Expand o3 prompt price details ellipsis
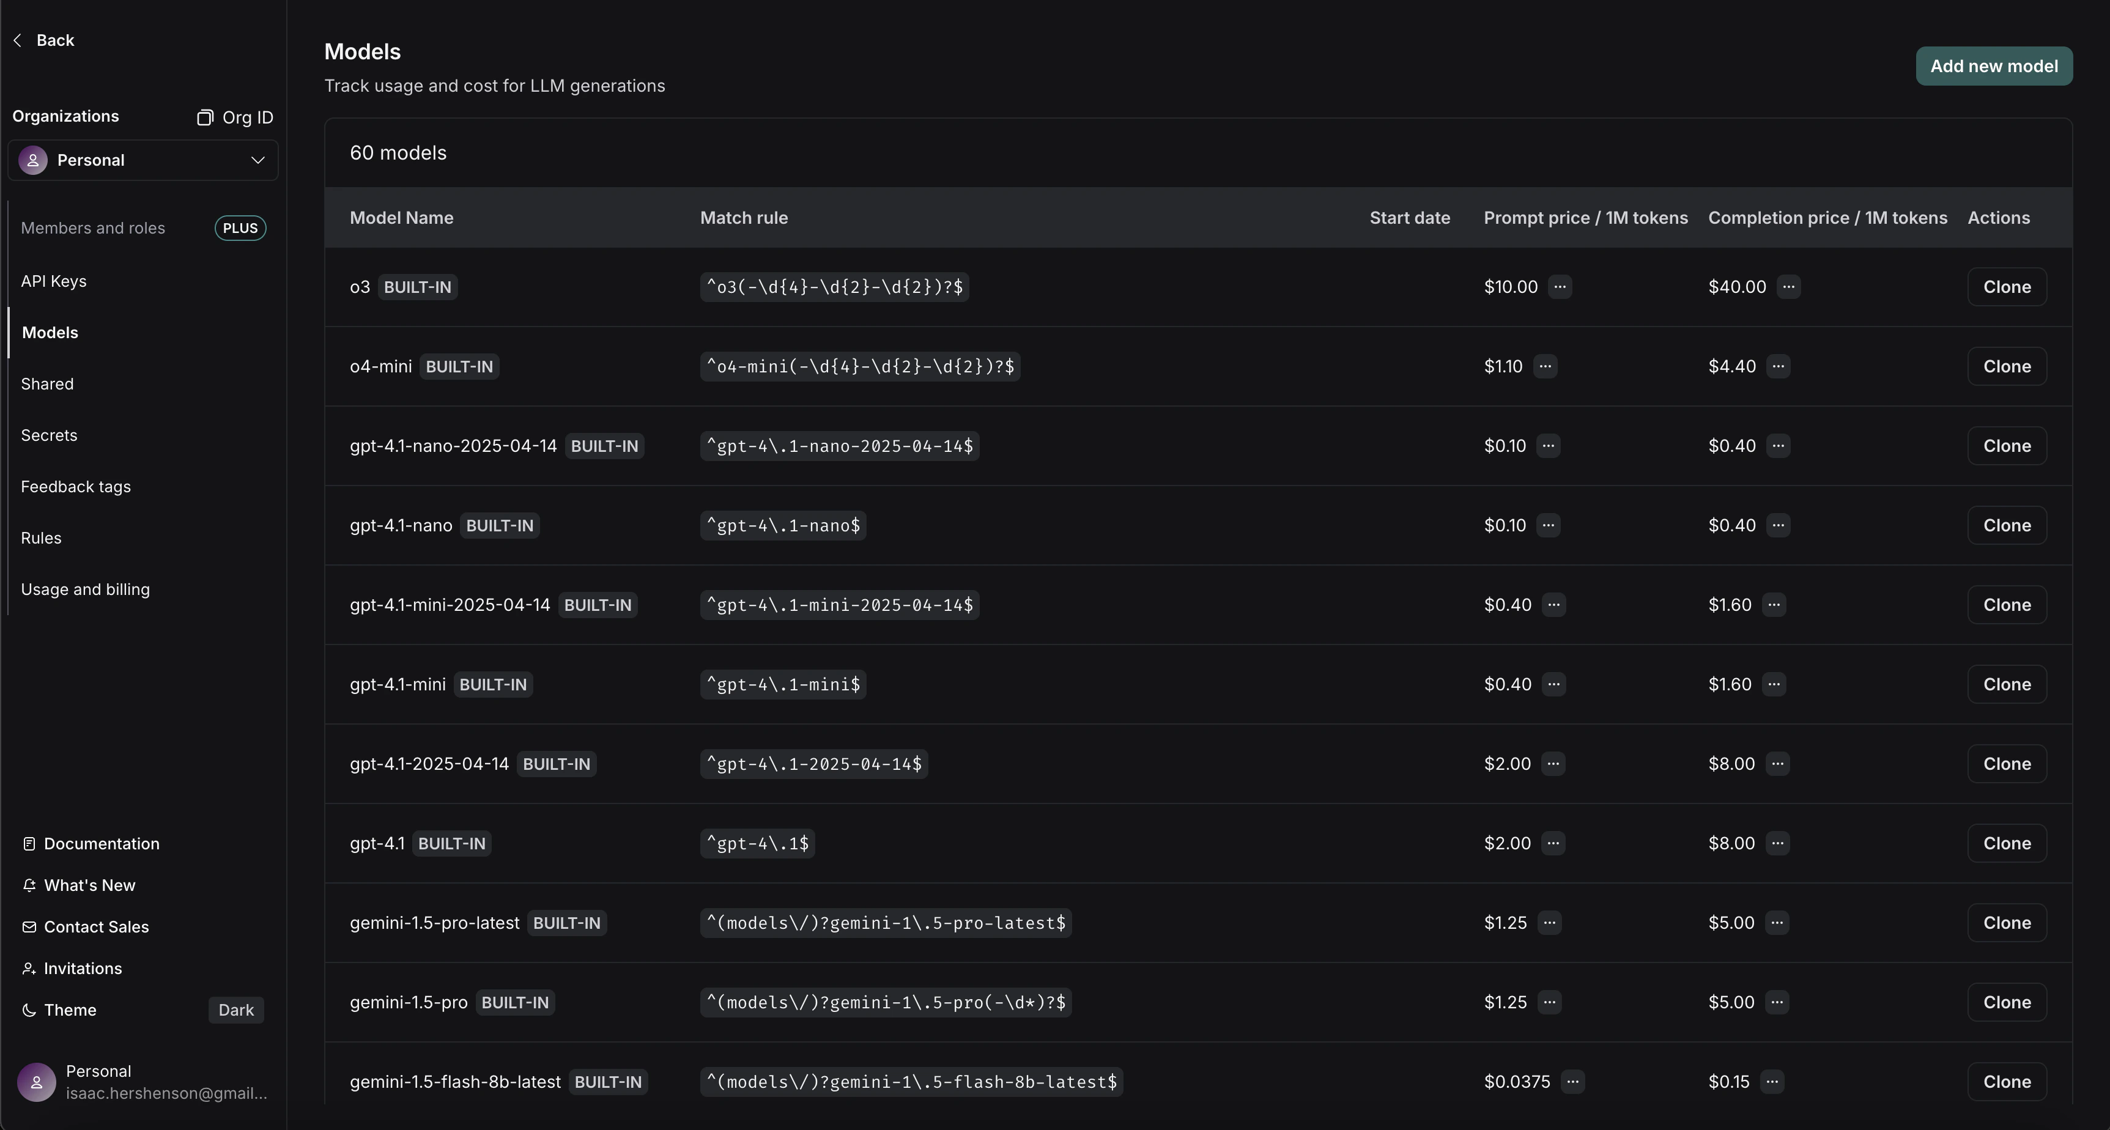 [x=1560, y=287]
